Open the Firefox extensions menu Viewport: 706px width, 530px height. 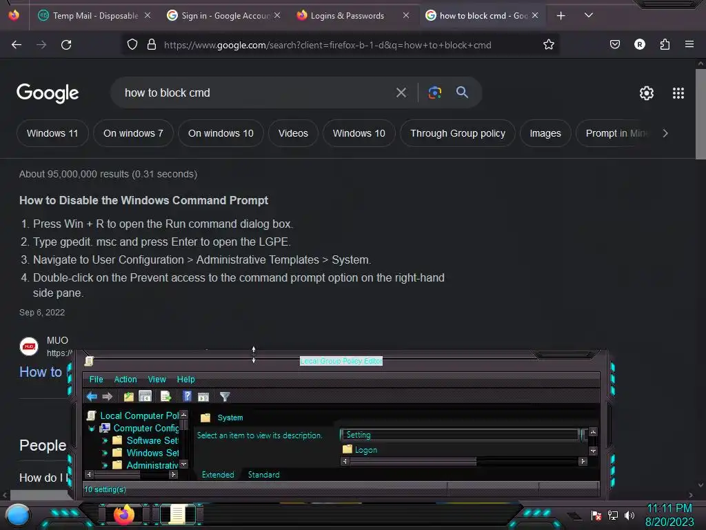point(665,45)
